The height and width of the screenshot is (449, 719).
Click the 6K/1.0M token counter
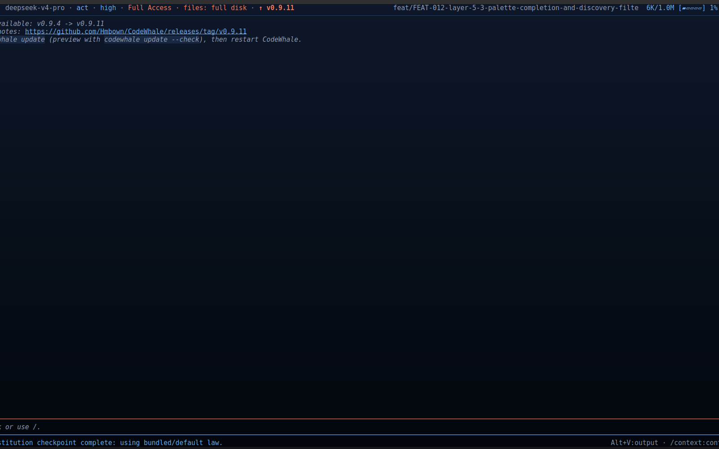(x=660, y=8)
